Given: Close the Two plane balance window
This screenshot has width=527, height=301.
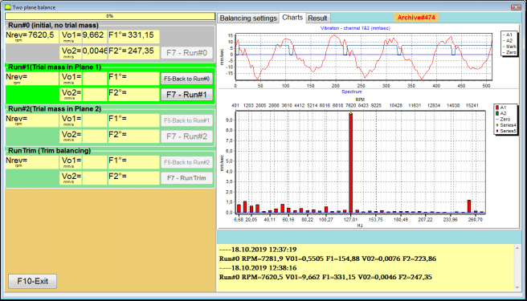Looking at the screenshot, I should [x=515, y=7].
